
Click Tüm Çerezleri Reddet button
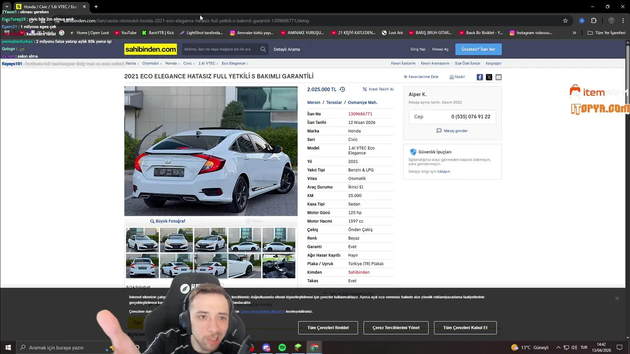tap(328, 327)
